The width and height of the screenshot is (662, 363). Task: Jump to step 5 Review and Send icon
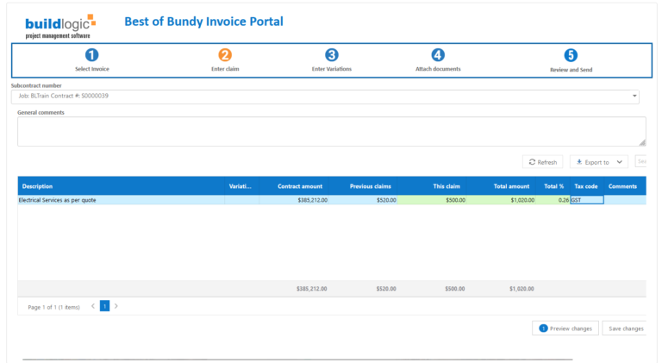pyautogui.click(x=571, y=55)
